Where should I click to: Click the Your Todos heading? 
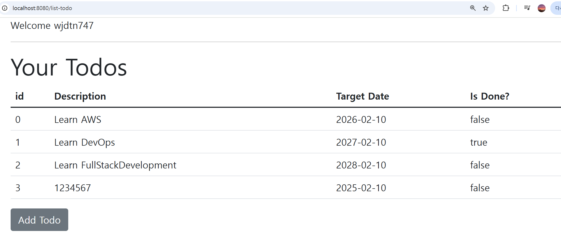click(x=69, y=68)
